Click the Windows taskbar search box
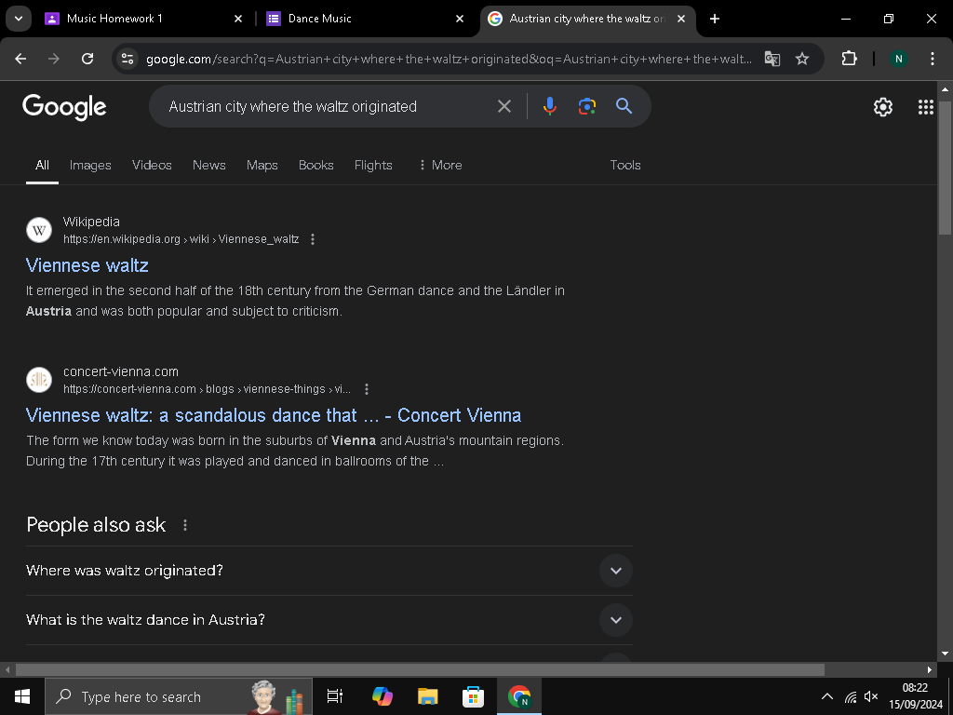The height and width of the screenshot is (715, 953). [x=179, y=696]
